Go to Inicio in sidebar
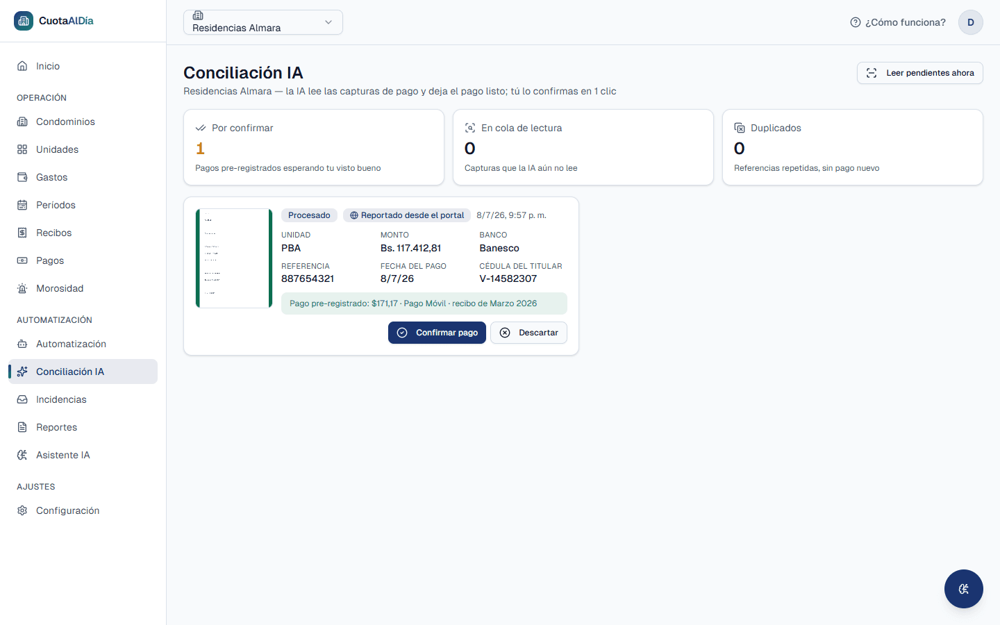 coord(83,66)
